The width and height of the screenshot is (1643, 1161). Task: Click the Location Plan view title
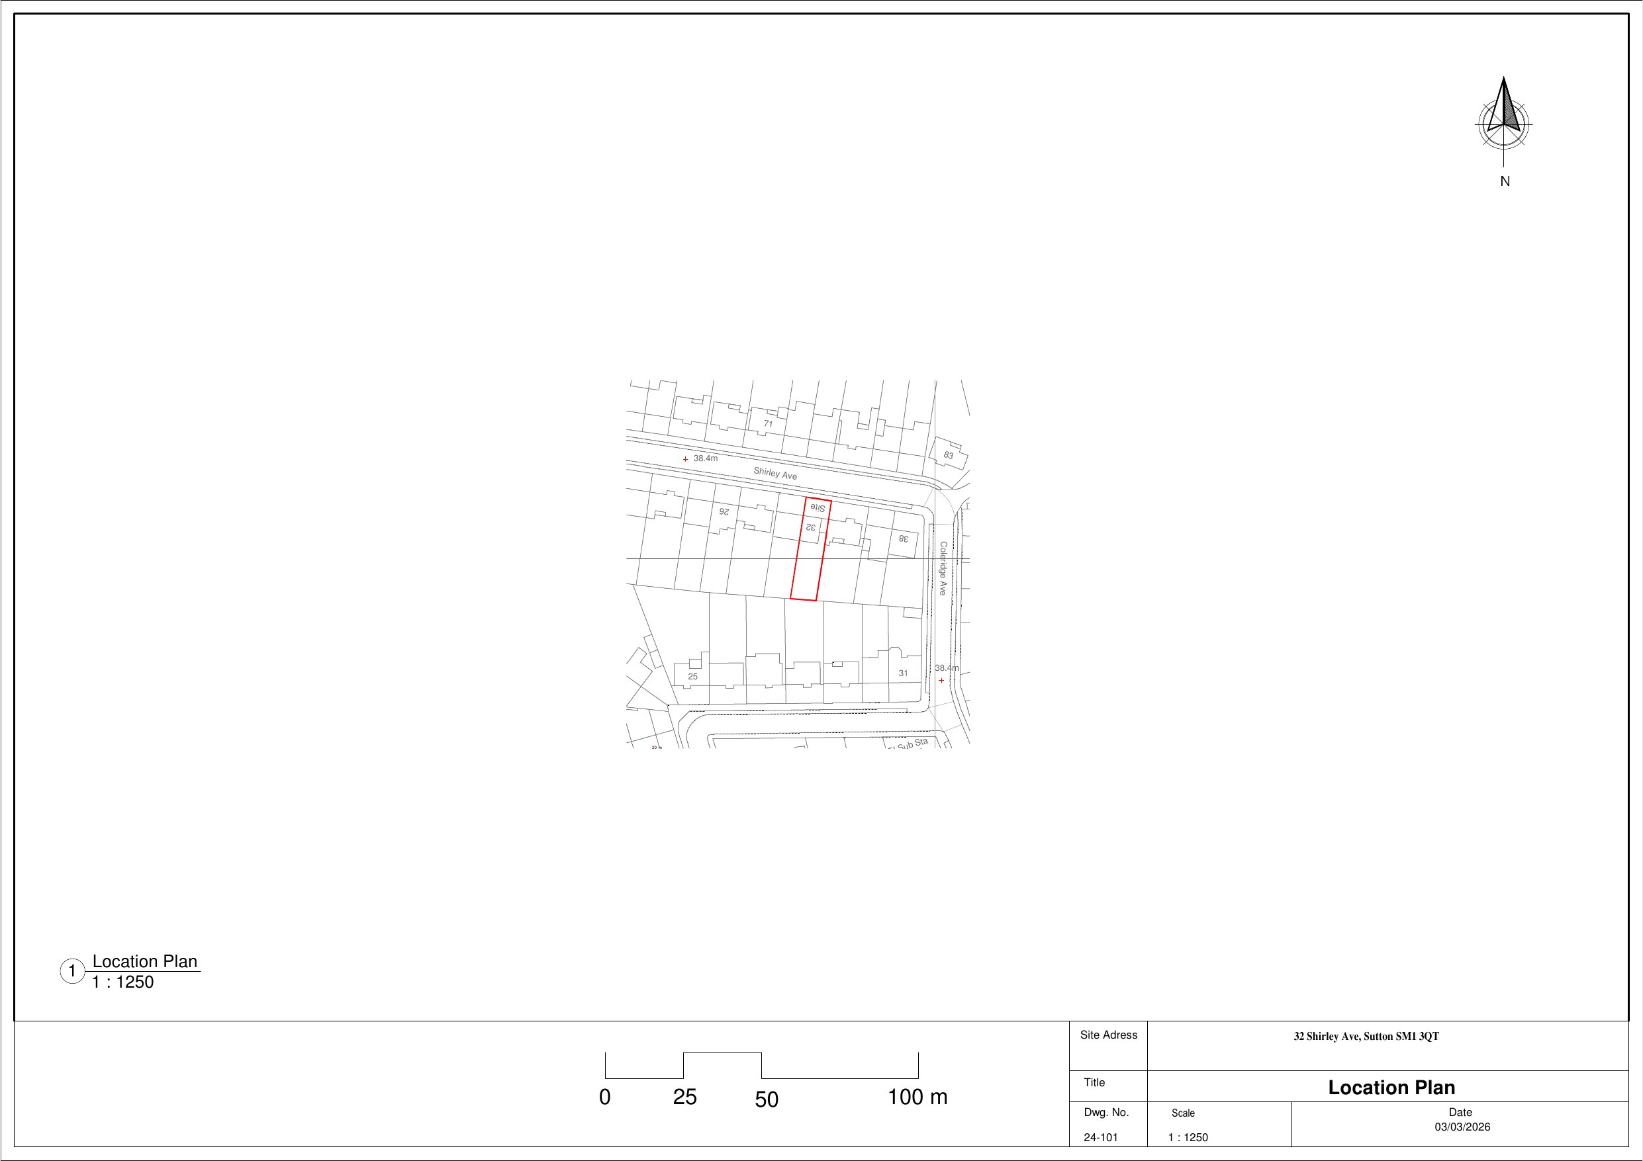tap(144, 961)
